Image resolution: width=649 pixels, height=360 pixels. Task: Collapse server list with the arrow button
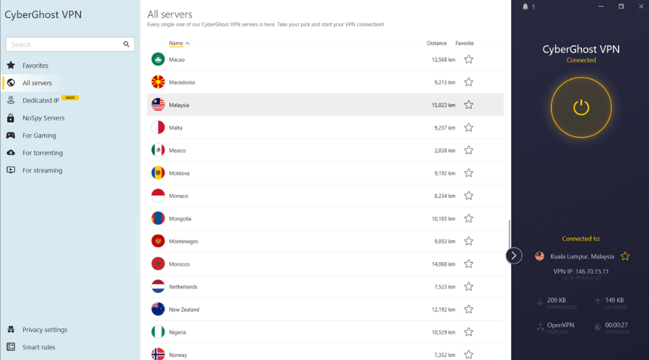point(513,256)
